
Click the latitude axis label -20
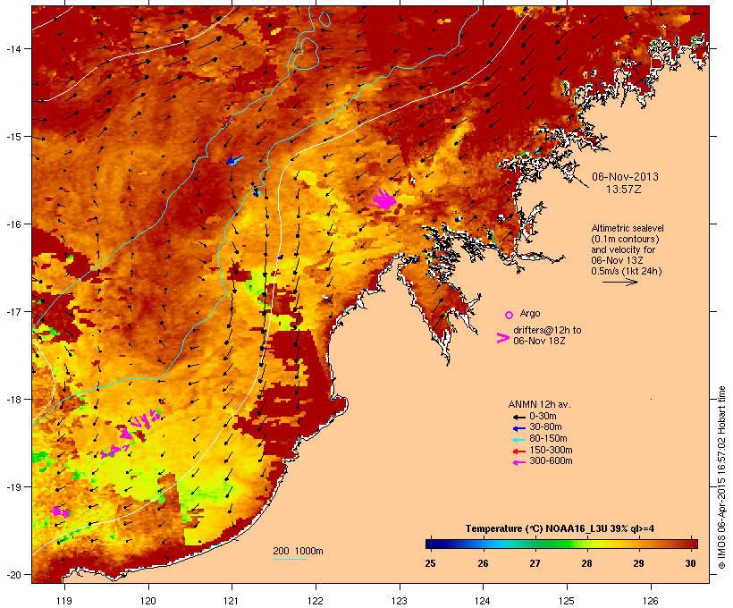point(13,574)
